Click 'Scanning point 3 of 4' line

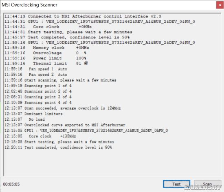tap(38, 97)
